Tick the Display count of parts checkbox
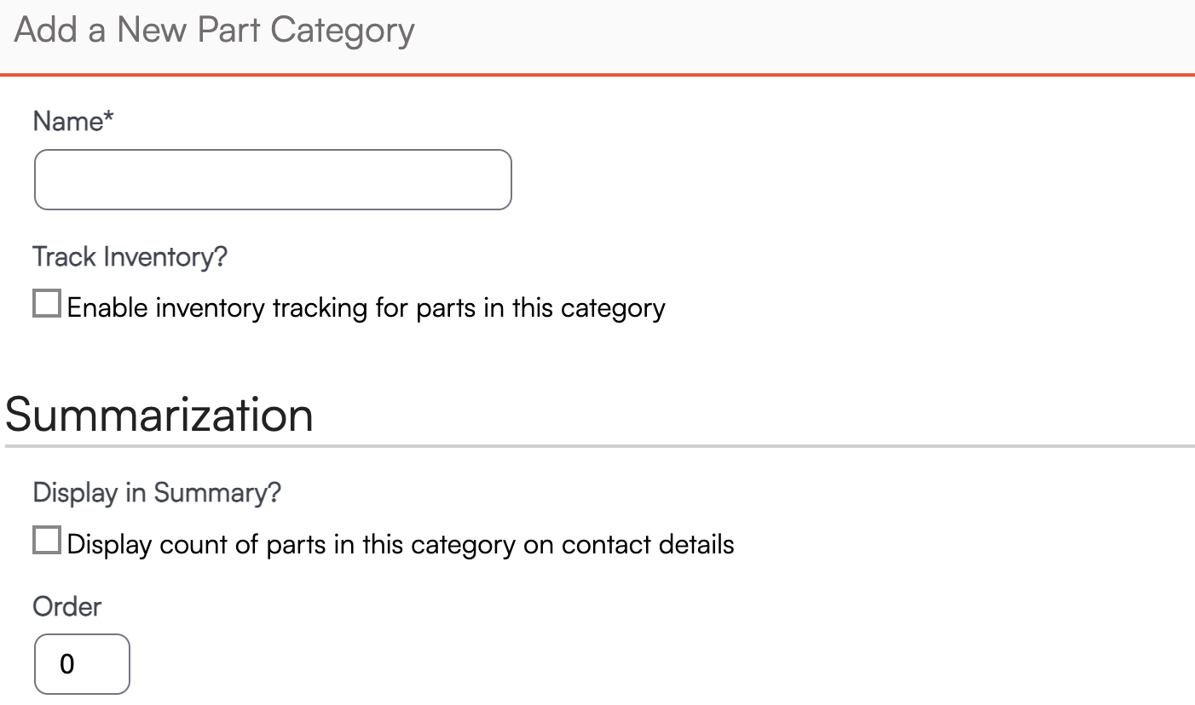Screen dimensions: 1195x705 click(x=47, y=541)
